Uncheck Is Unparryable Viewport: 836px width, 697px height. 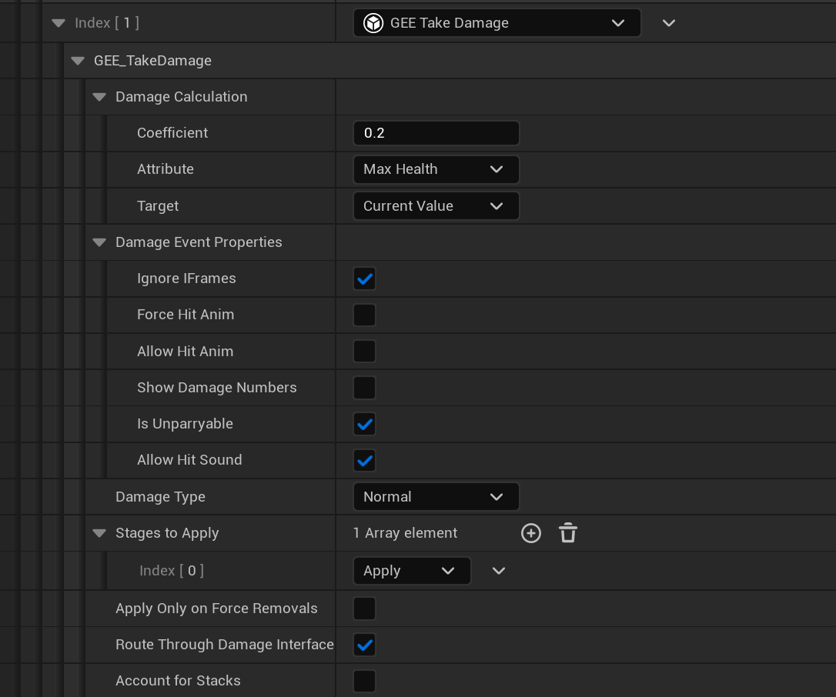(365, 424)
